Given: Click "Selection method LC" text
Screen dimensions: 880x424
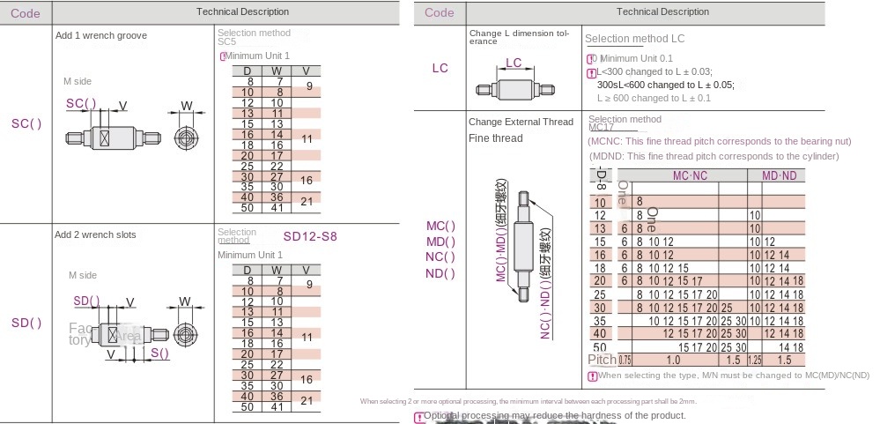Looking at the screenshot, I should 635,39.
